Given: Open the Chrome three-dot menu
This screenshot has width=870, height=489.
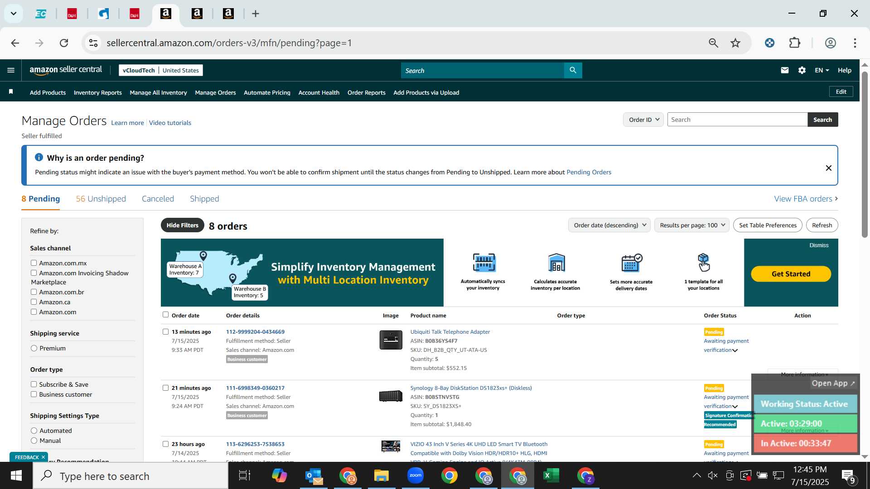Looking at the screenshot, I should [855, 43].
